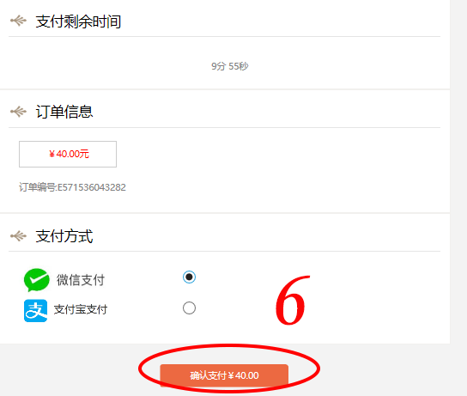
Task: Click the 支付宝支付 text label
Action: [x=81, y=309]
